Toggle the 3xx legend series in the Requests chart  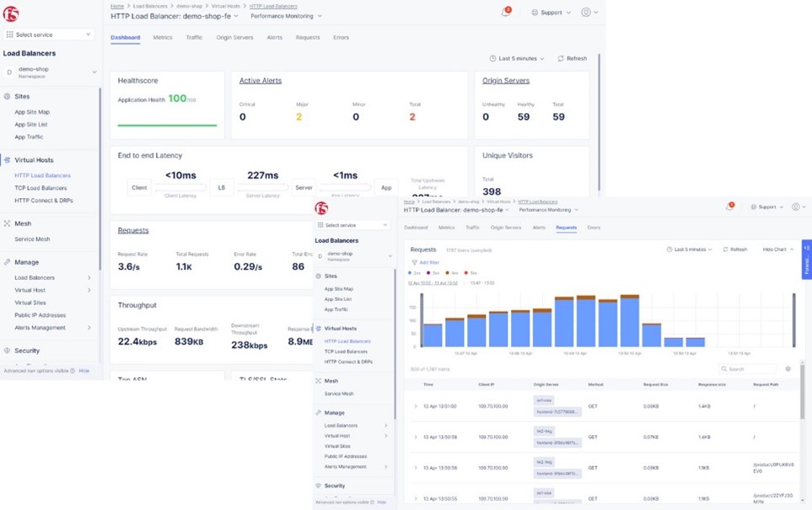pyautogui.click(x=433, y=273)
